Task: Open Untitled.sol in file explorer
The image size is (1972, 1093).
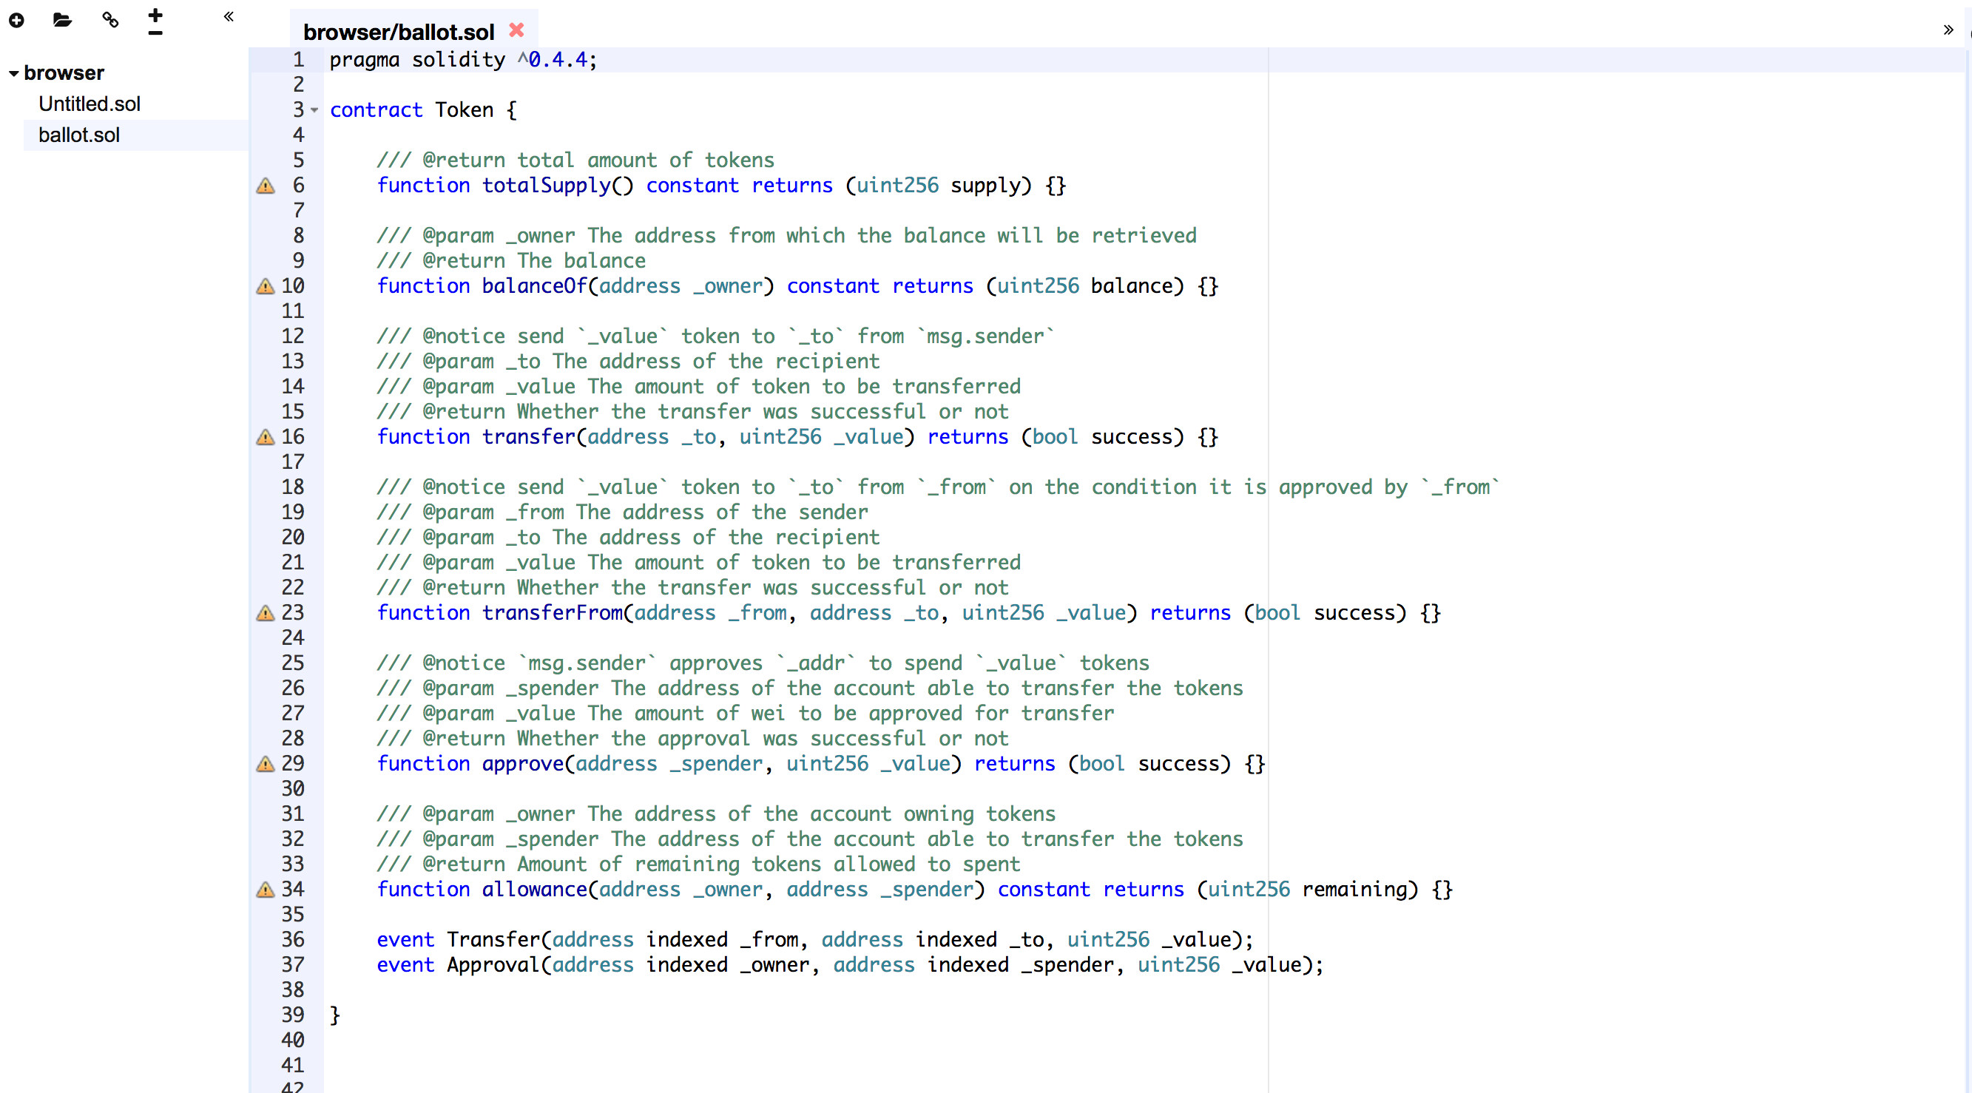Action: 90,104
